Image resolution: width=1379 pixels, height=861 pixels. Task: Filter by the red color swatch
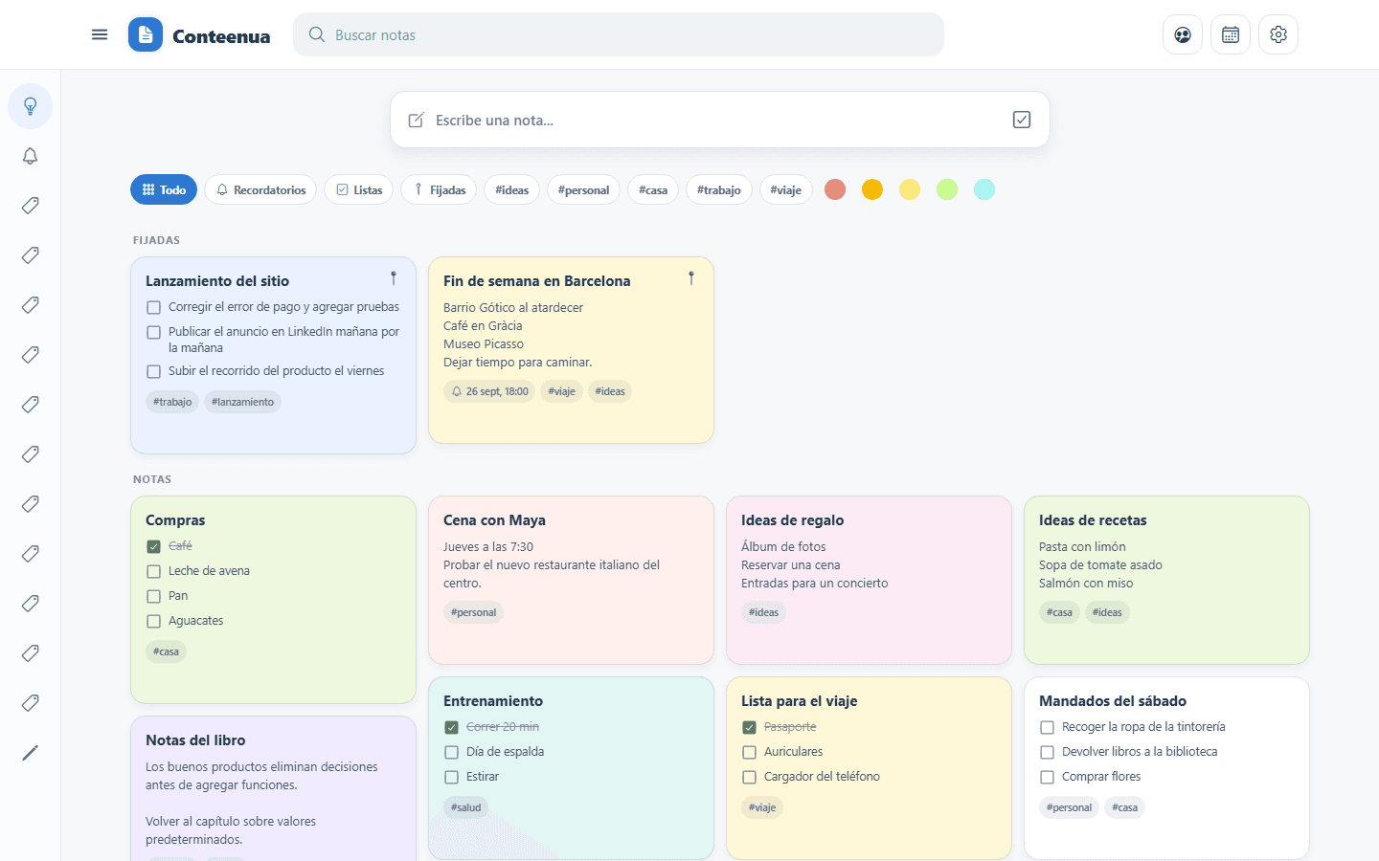pos(835,189)
